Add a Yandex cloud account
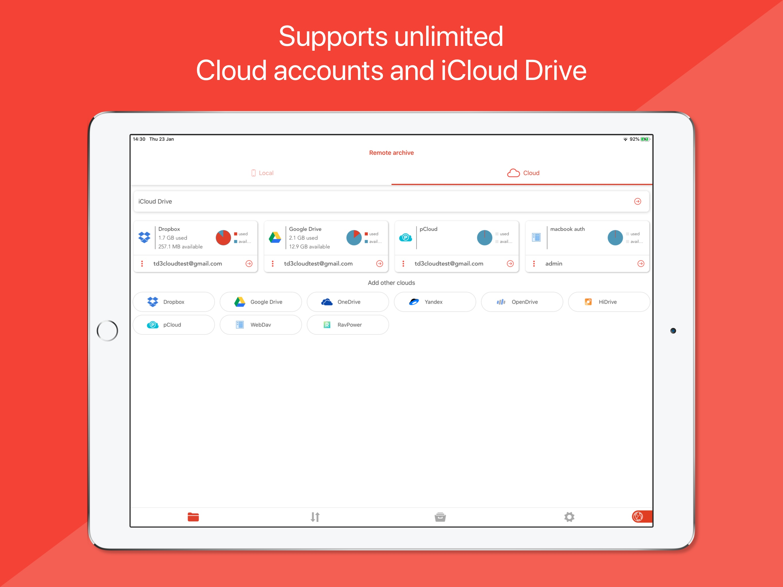The width and height of the screenshot is (783, 587). [434, 302]
